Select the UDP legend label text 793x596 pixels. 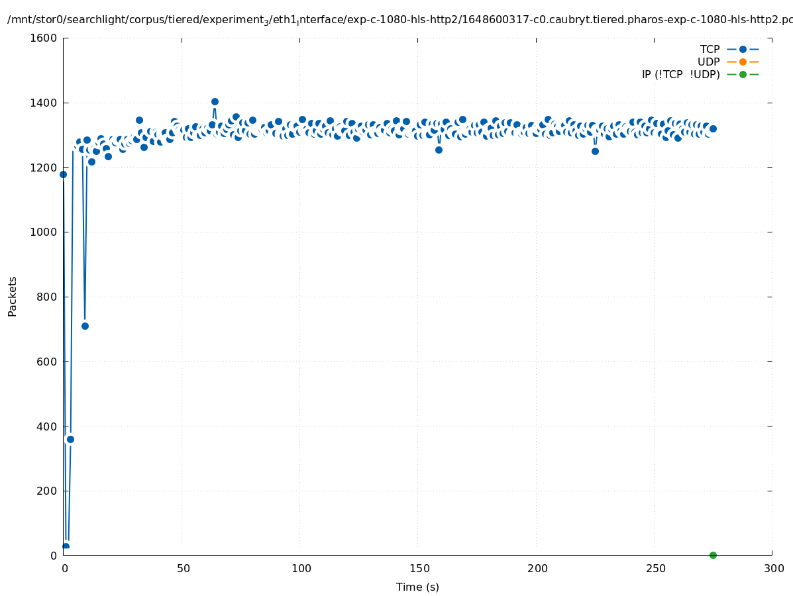(x=708, y=62)
